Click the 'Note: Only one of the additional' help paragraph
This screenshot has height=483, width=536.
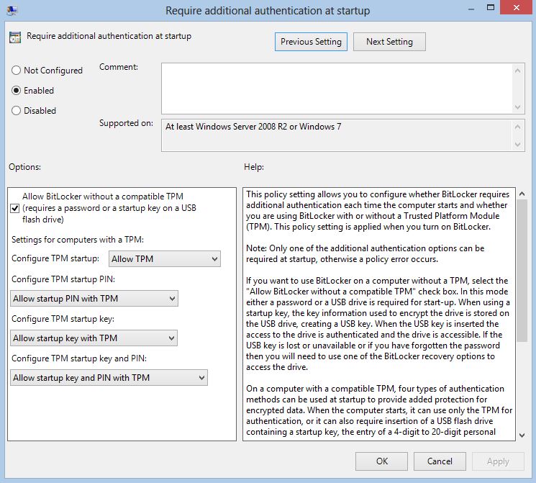click(x=365, y=253)
